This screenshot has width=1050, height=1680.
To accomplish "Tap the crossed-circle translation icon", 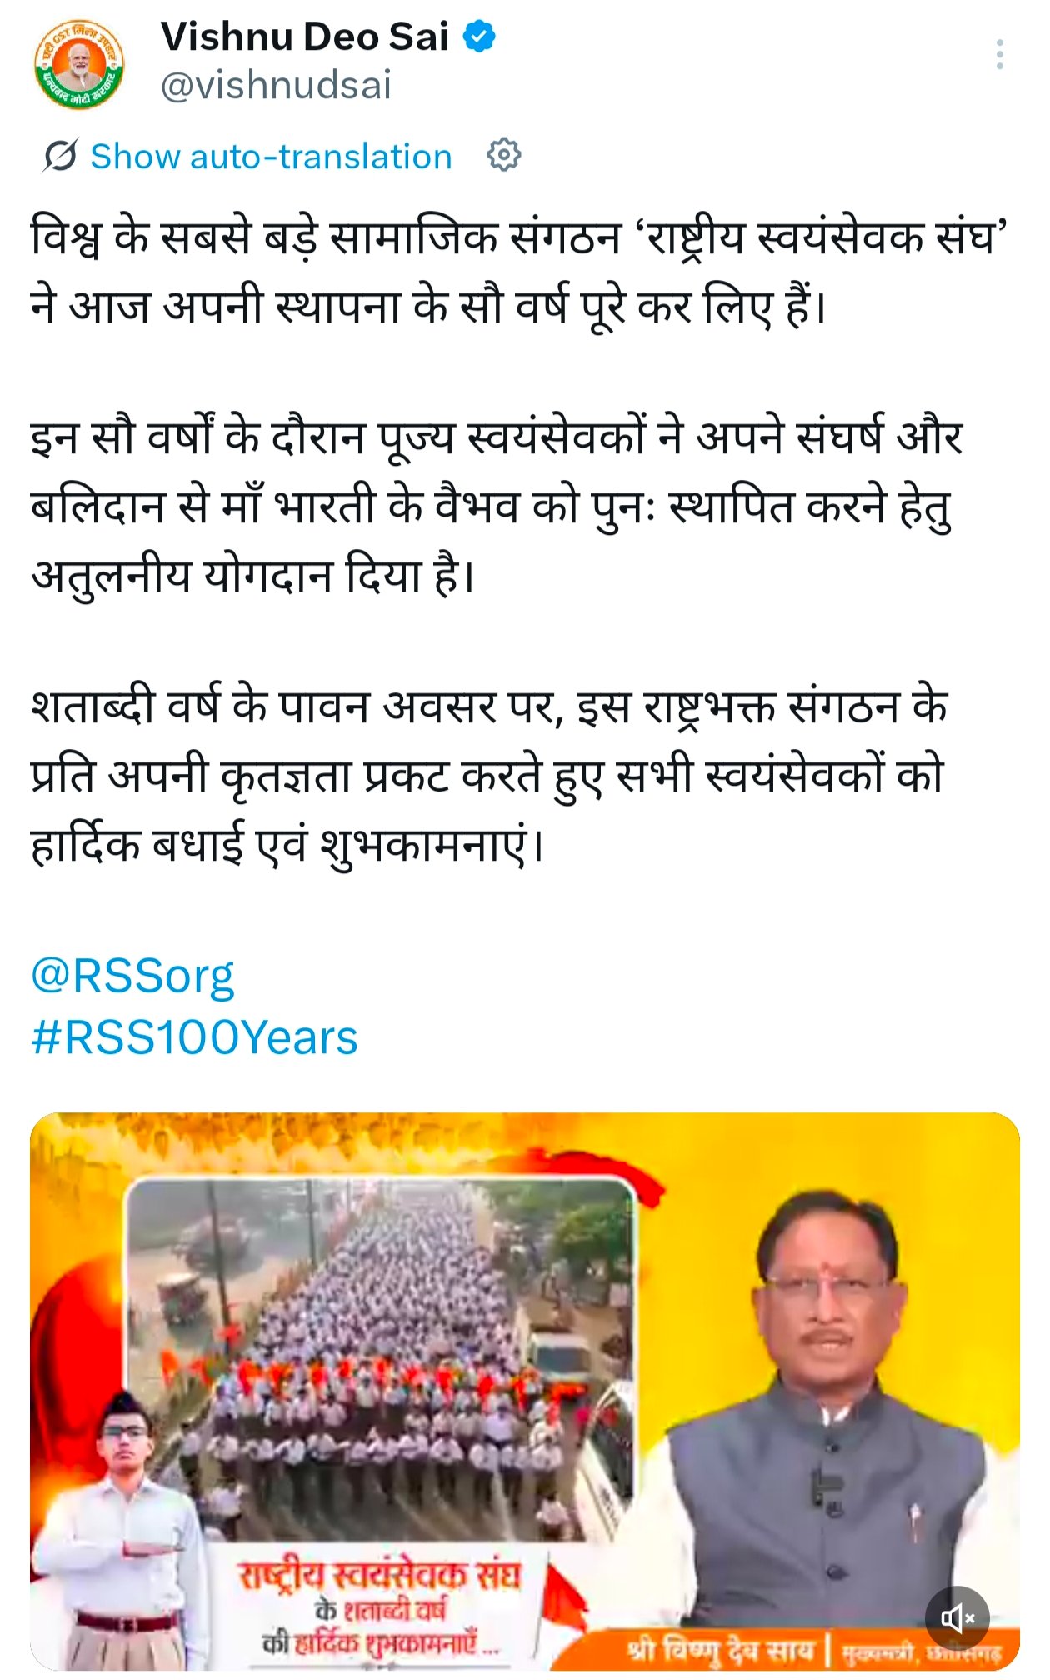I will tap(60, 156).
